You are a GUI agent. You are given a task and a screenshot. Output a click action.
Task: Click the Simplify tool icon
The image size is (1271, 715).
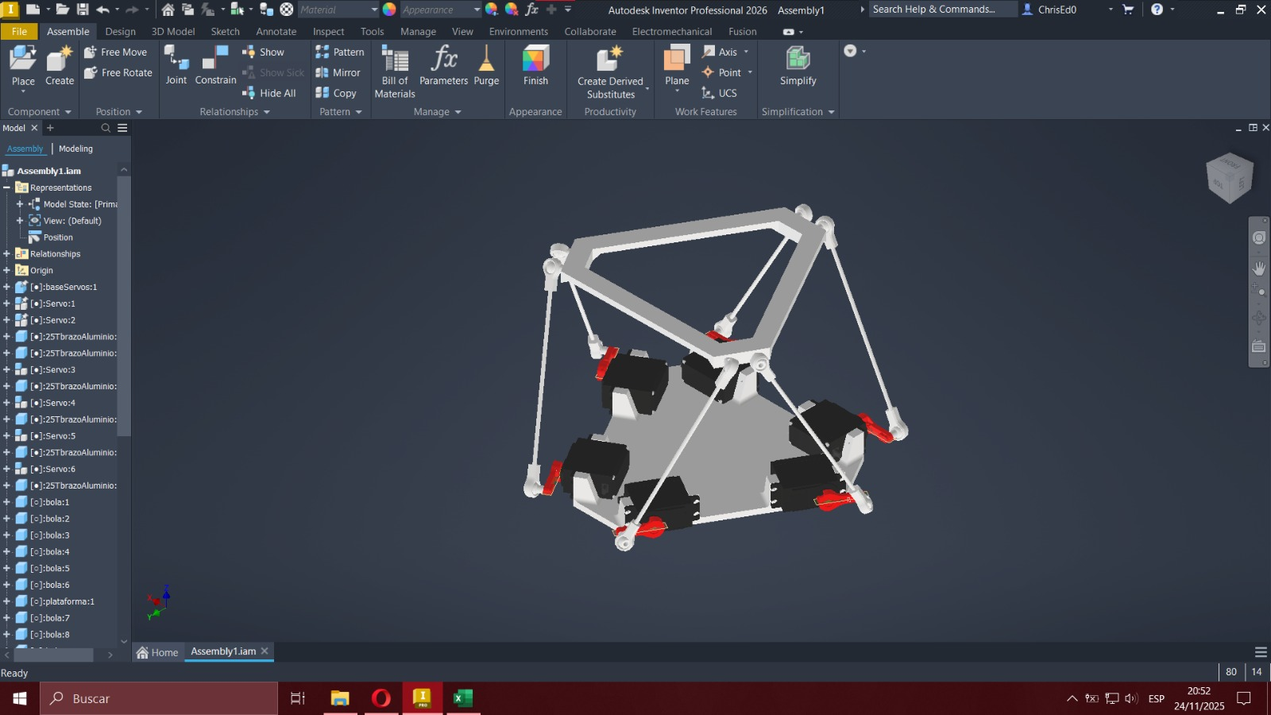pyautogui.click(x=798, y=59)
